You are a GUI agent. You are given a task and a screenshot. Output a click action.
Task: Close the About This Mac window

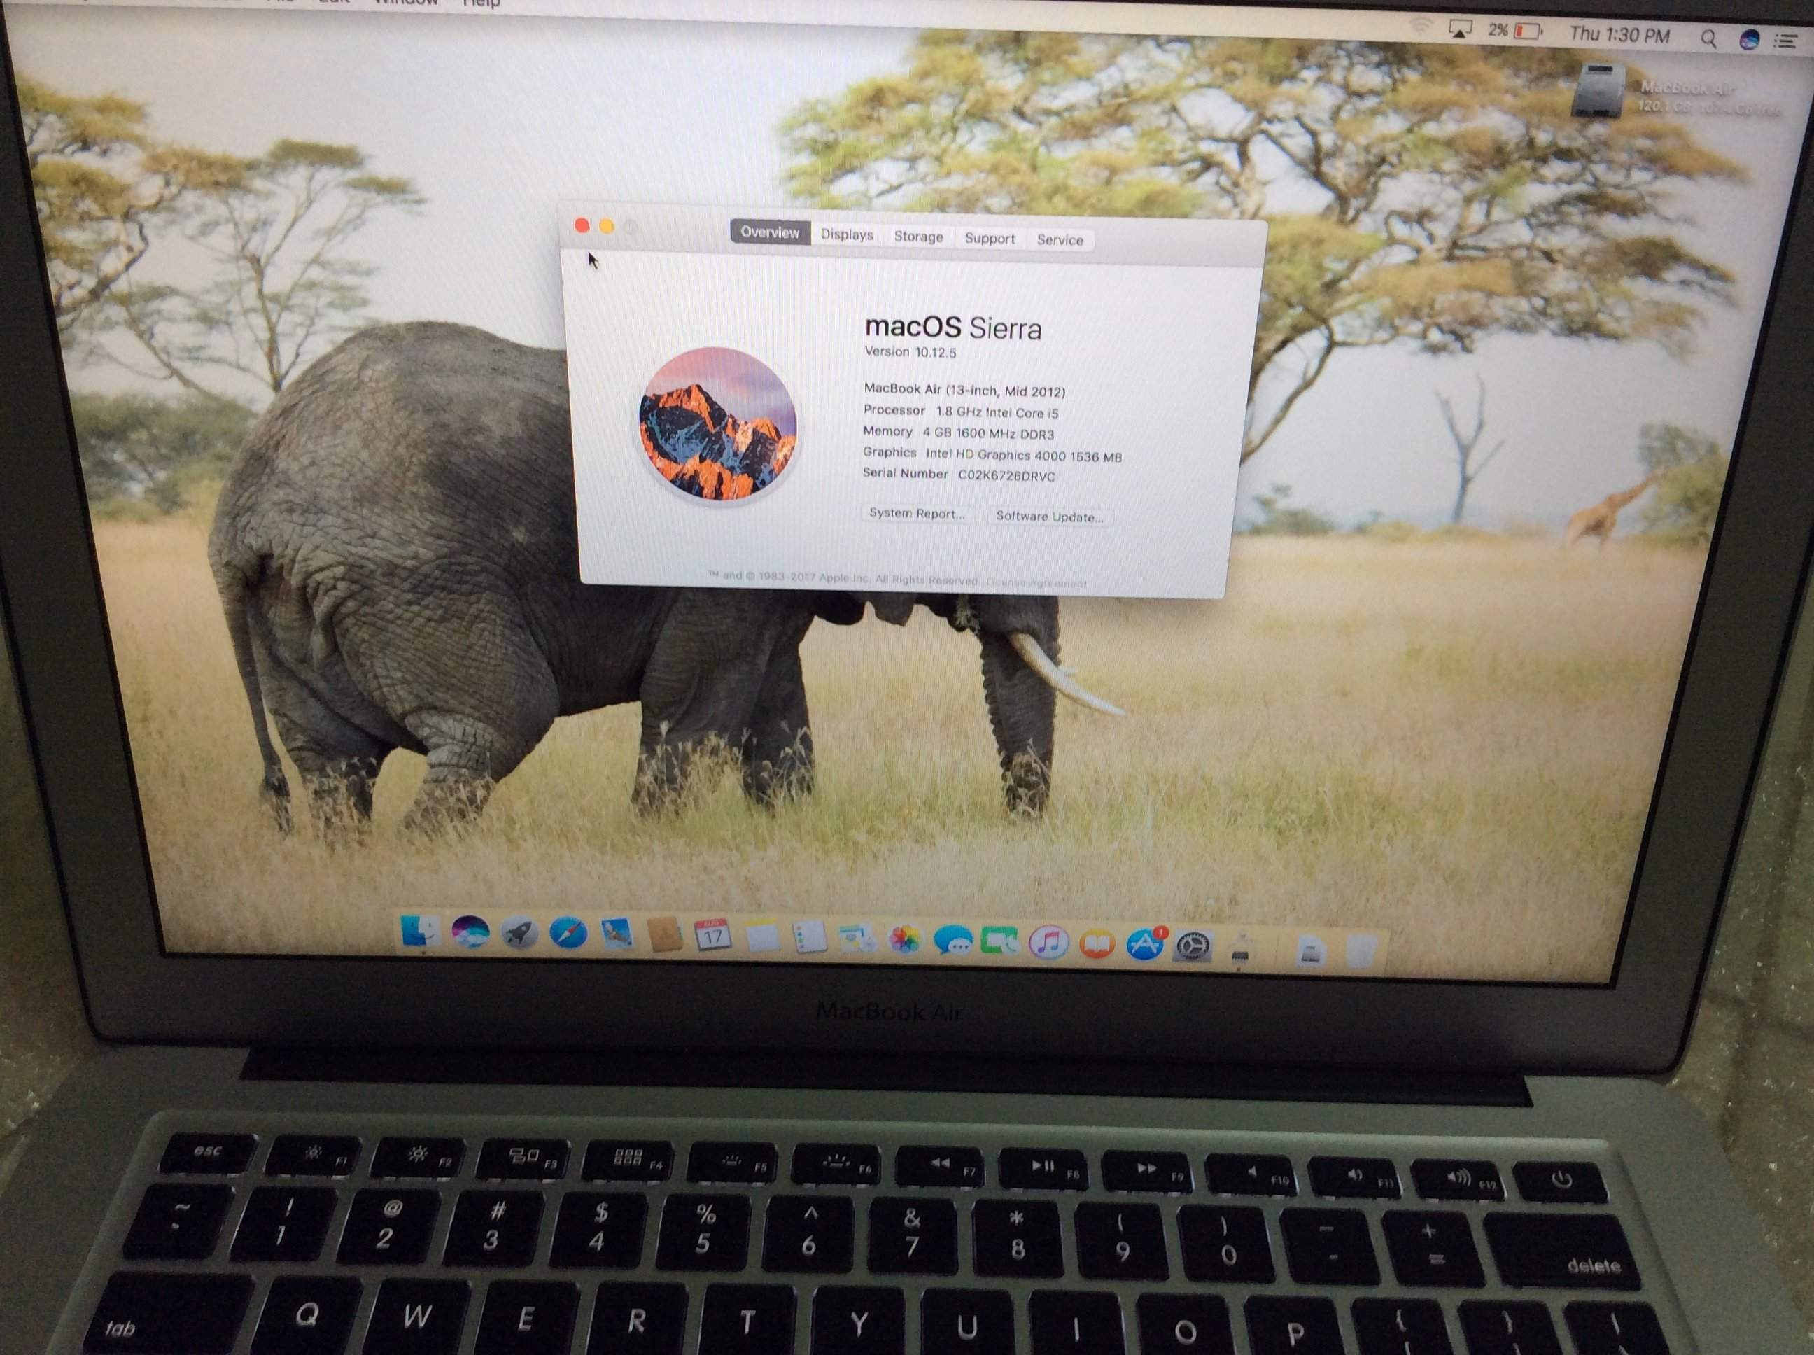582,225
